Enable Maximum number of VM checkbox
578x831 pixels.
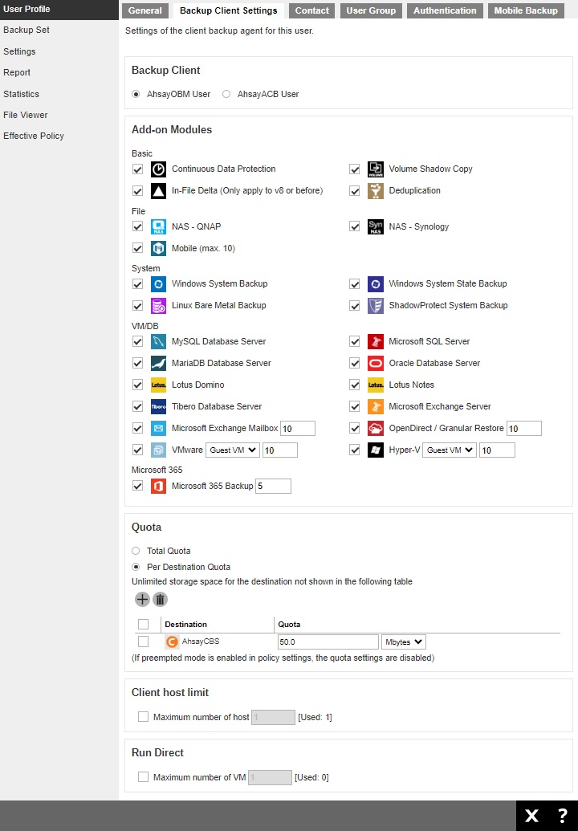tap(143, 777)
